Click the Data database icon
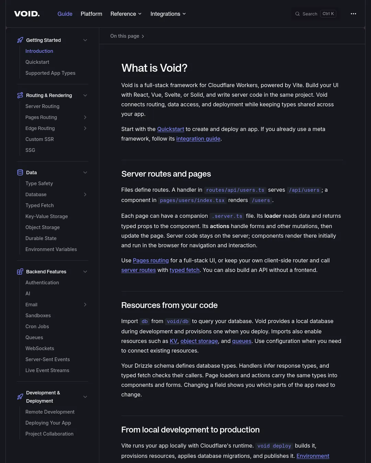Image resolution: width=371 pixels, height=463 pixels. [20, 173]
